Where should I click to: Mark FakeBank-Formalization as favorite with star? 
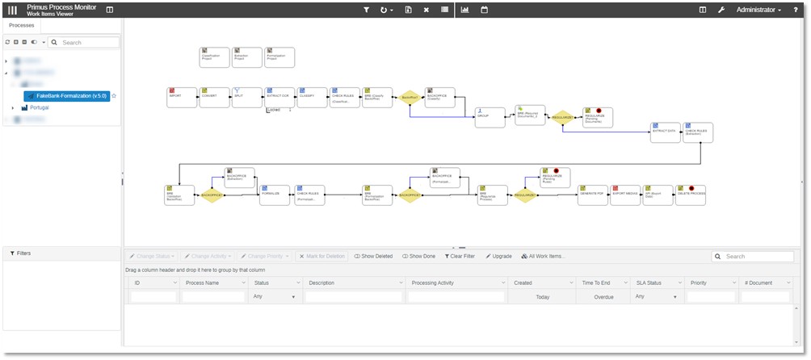click(x=114, y=96)
